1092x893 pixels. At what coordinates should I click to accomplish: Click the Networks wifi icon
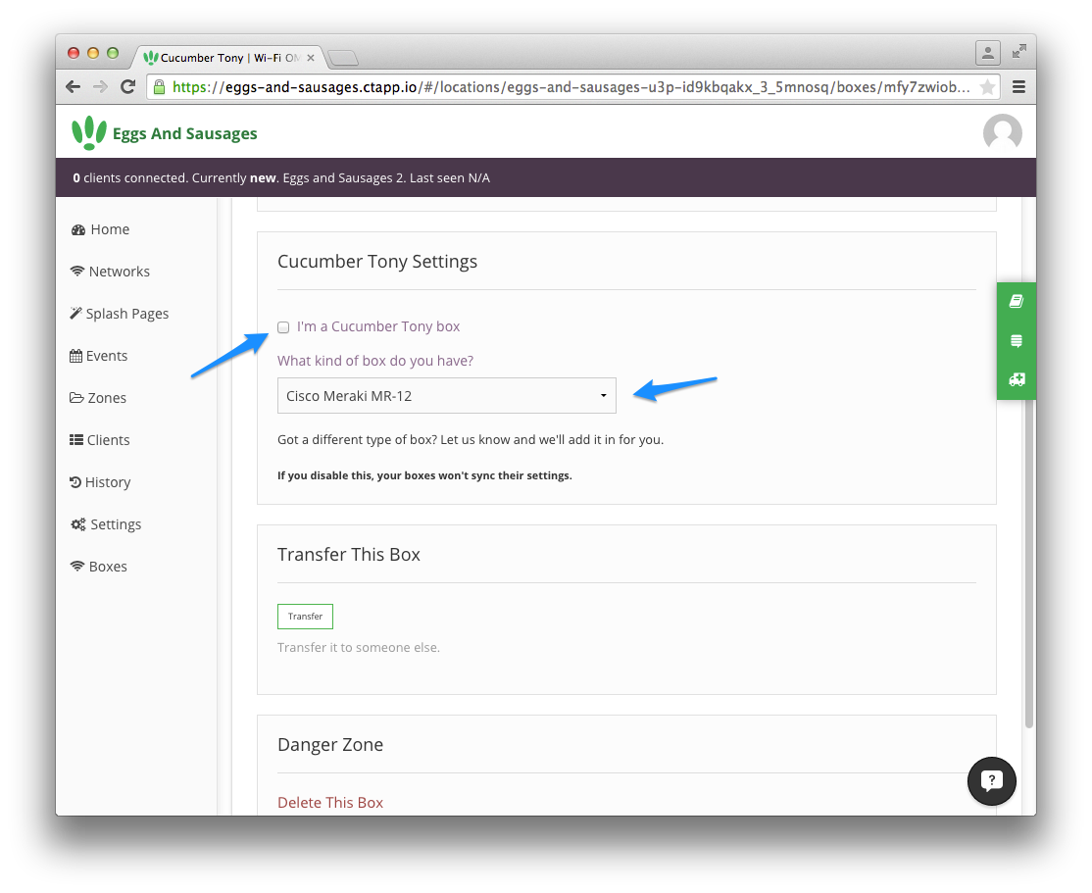point(77,271)
